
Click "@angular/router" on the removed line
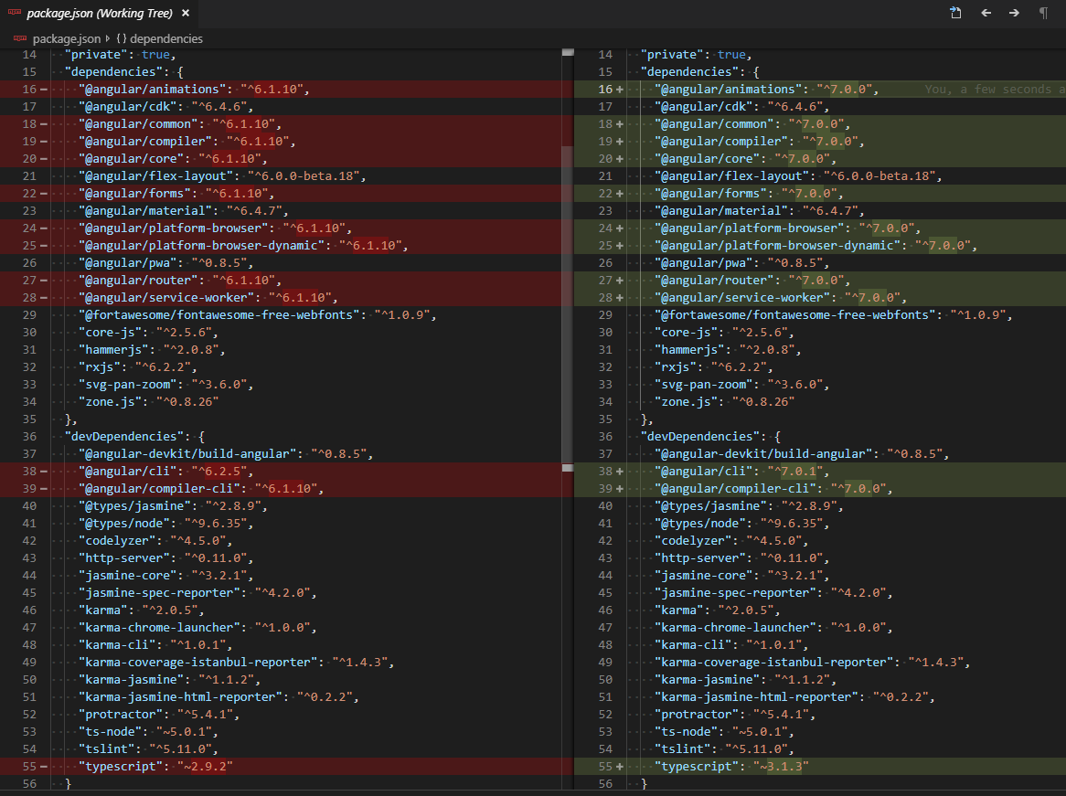[x=138, y=280]
